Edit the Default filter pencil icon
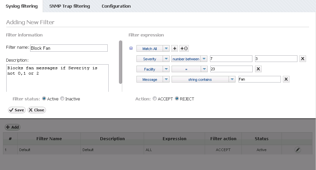This screenshot has width=316, height=170. click(x=298, y=150)
